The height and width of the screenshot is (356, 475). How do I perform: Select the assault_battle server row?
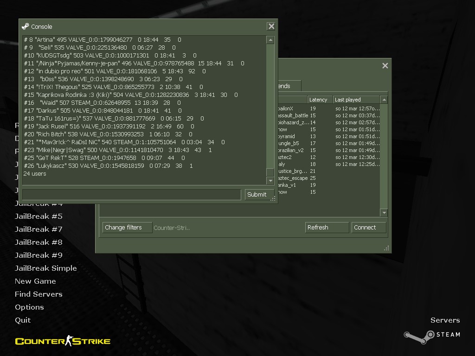tap(329, 115)
